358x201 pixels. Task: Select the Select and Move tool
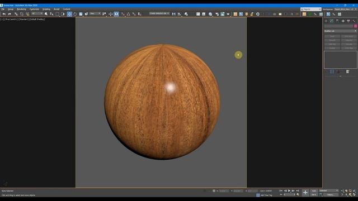69,14
